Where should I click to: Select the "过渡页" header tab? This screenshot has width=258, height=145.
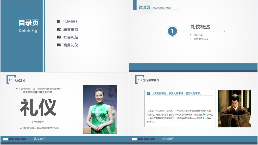pyautogui.click(x=144, y=7)
